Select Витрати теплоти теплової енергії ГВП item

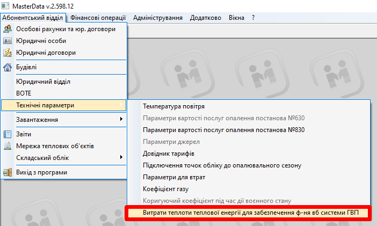click(x=247, y=213)
